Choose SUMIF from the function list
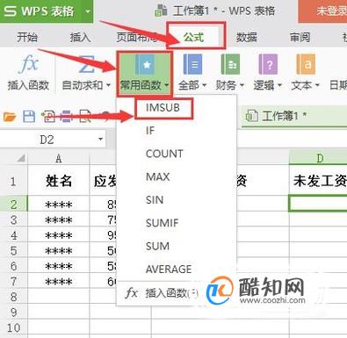This screenshot has height=338, width=347. click(x=162, y=223)
